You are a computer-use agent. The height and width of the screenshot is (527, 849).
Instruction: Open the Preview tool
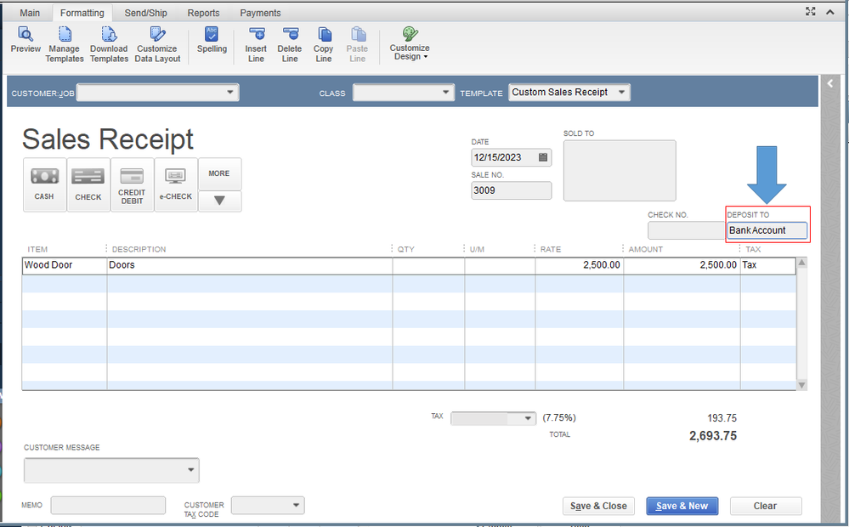click(25, 40)
